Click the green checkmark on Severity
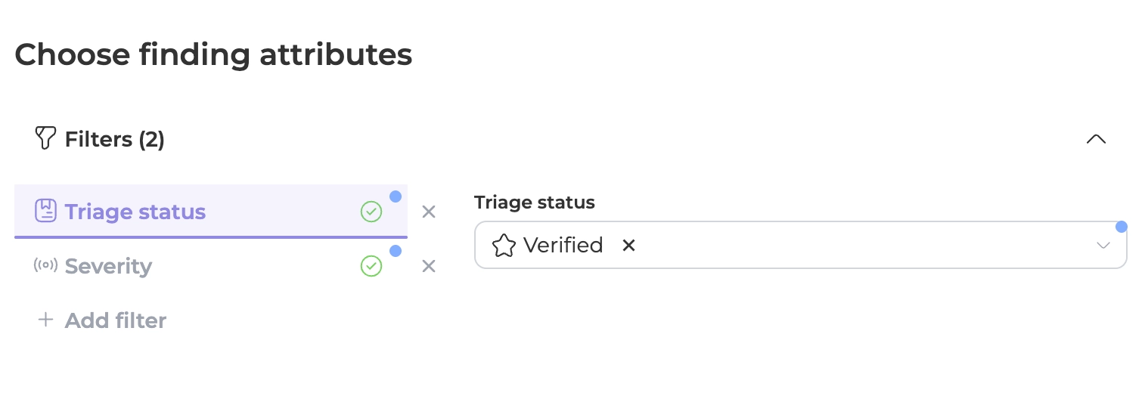This screenshot has width=1145, height=396. coord(371,266)
